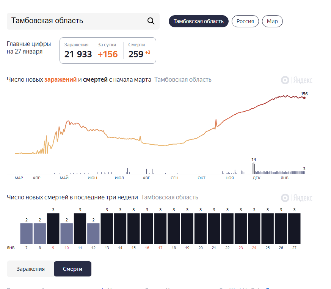This screenshot has height=289, width=331.
Task: Click the Yandex logo above infections chart
Action: tap(296, 80)
